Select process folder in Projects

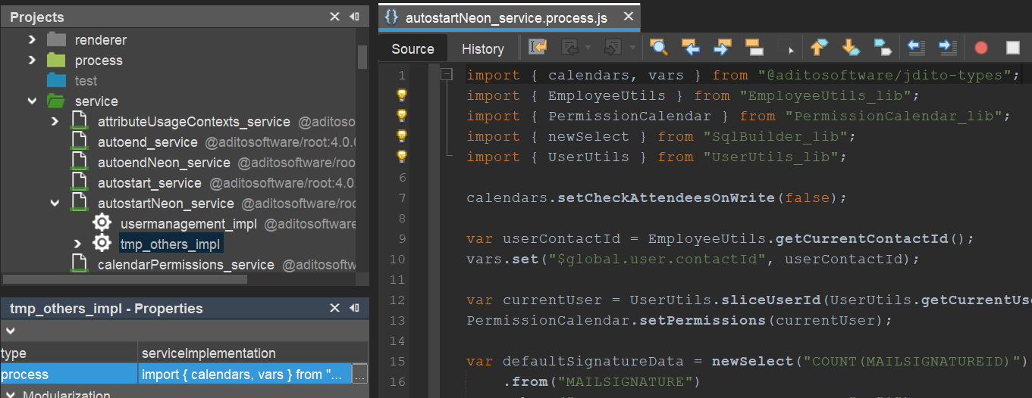pyautogui.click(x=99, y=60)
